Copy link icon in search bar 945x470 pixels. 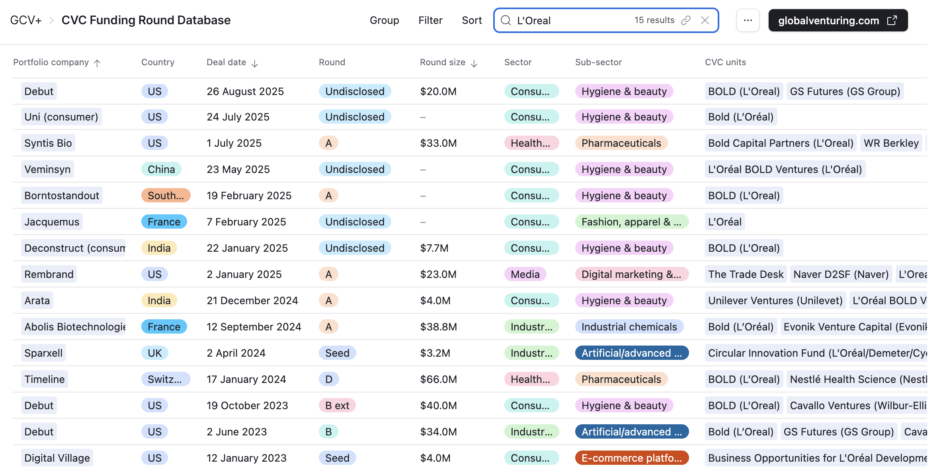pos(685,20)
